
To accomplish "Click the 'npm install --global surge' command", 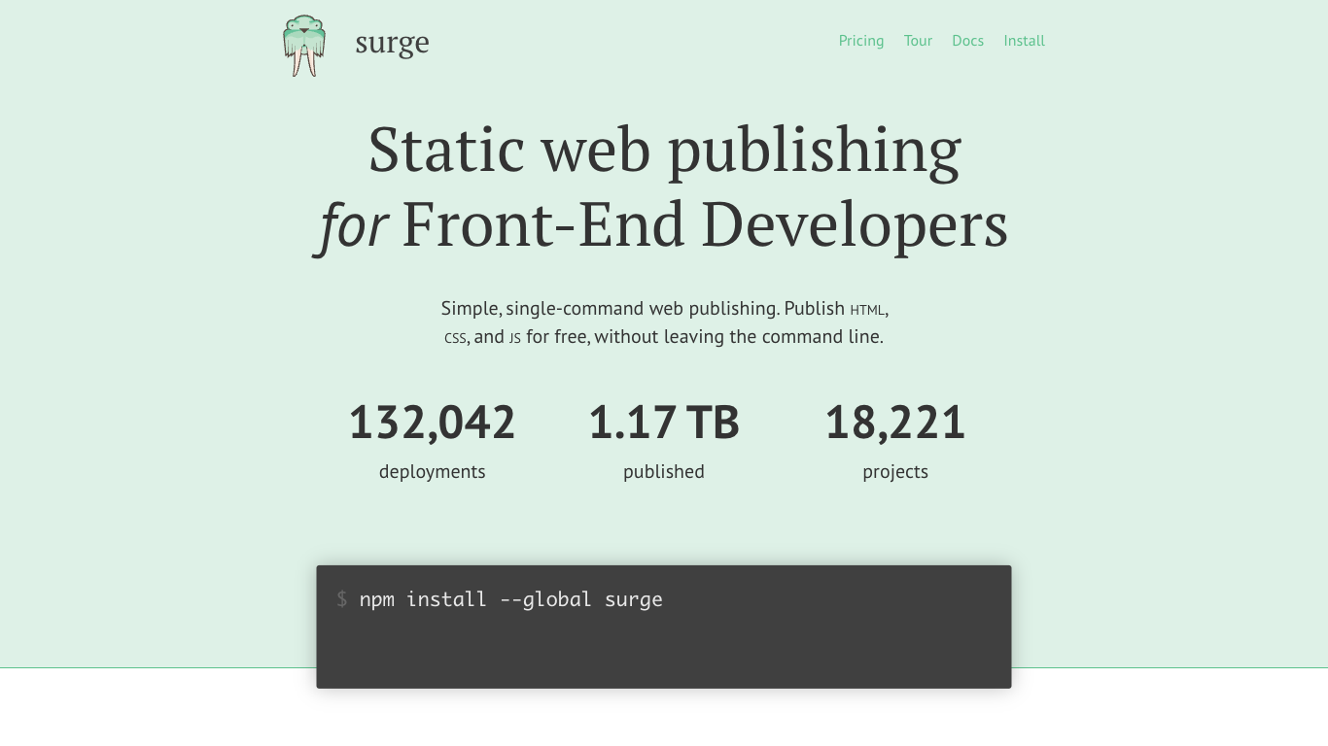I will click(x=510, y=599).
